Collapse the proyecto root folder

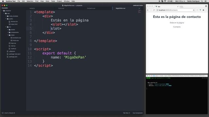coord(2,11)
